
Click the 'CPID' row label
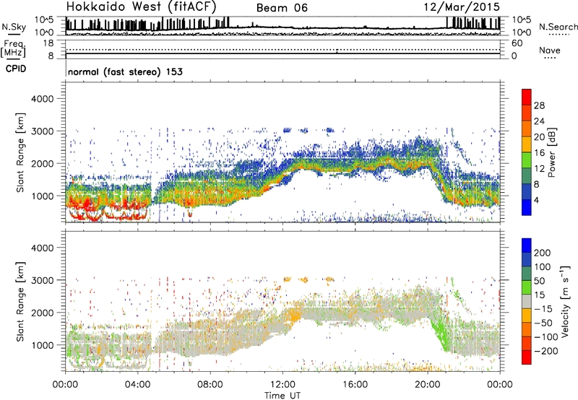[x=16, y=69]
